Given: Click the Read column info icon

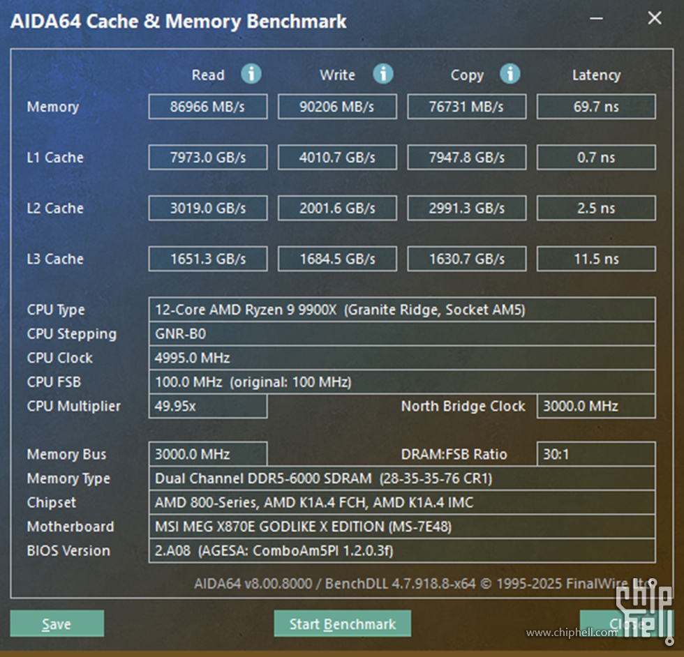Looking at the screenshot, I should click(251, 74).
